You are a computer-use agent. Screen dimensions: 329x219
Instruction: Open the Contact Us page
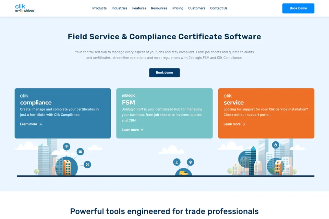point(219,8)
